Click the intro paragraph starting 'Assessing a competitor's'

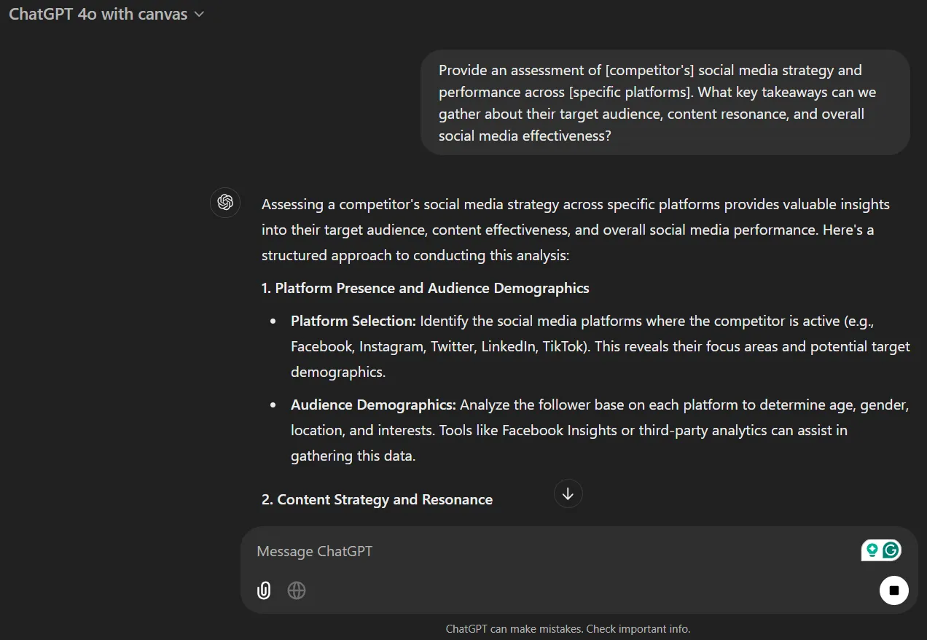pos(576,230)
